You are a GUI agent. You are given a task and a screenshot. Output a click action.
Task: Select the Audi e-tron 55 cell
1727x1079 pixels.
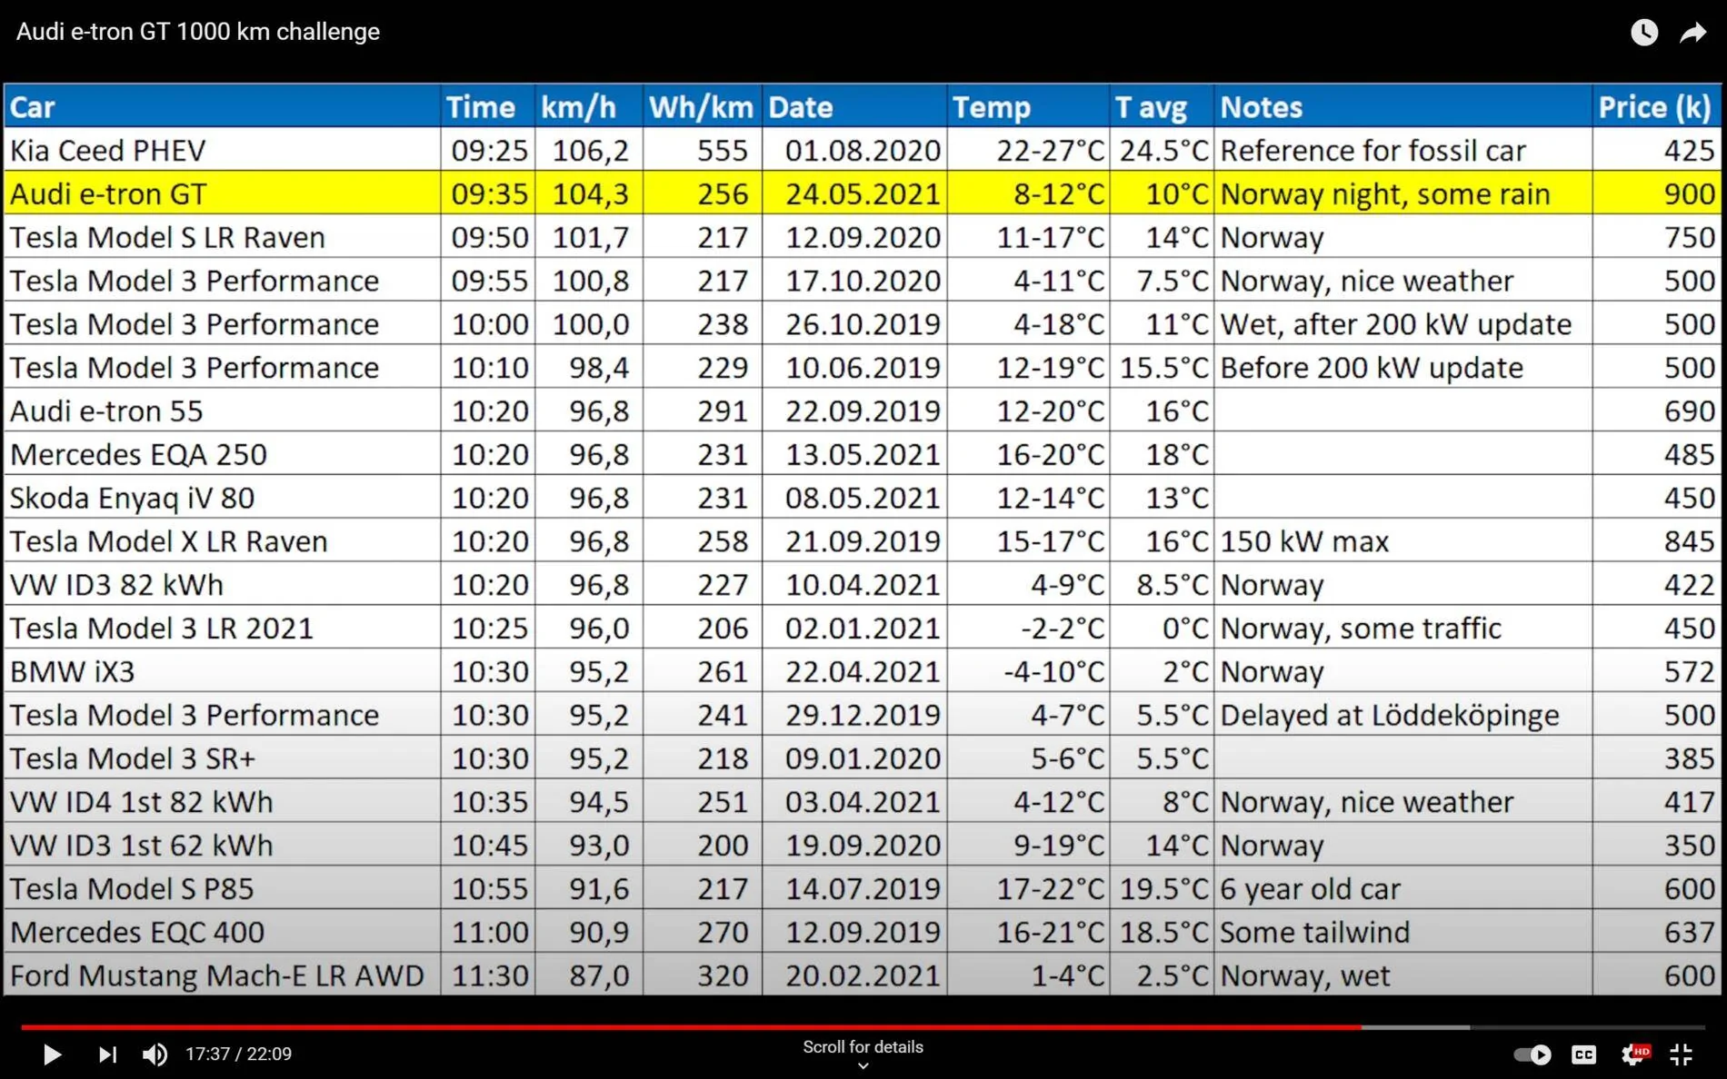click(223, 411)
